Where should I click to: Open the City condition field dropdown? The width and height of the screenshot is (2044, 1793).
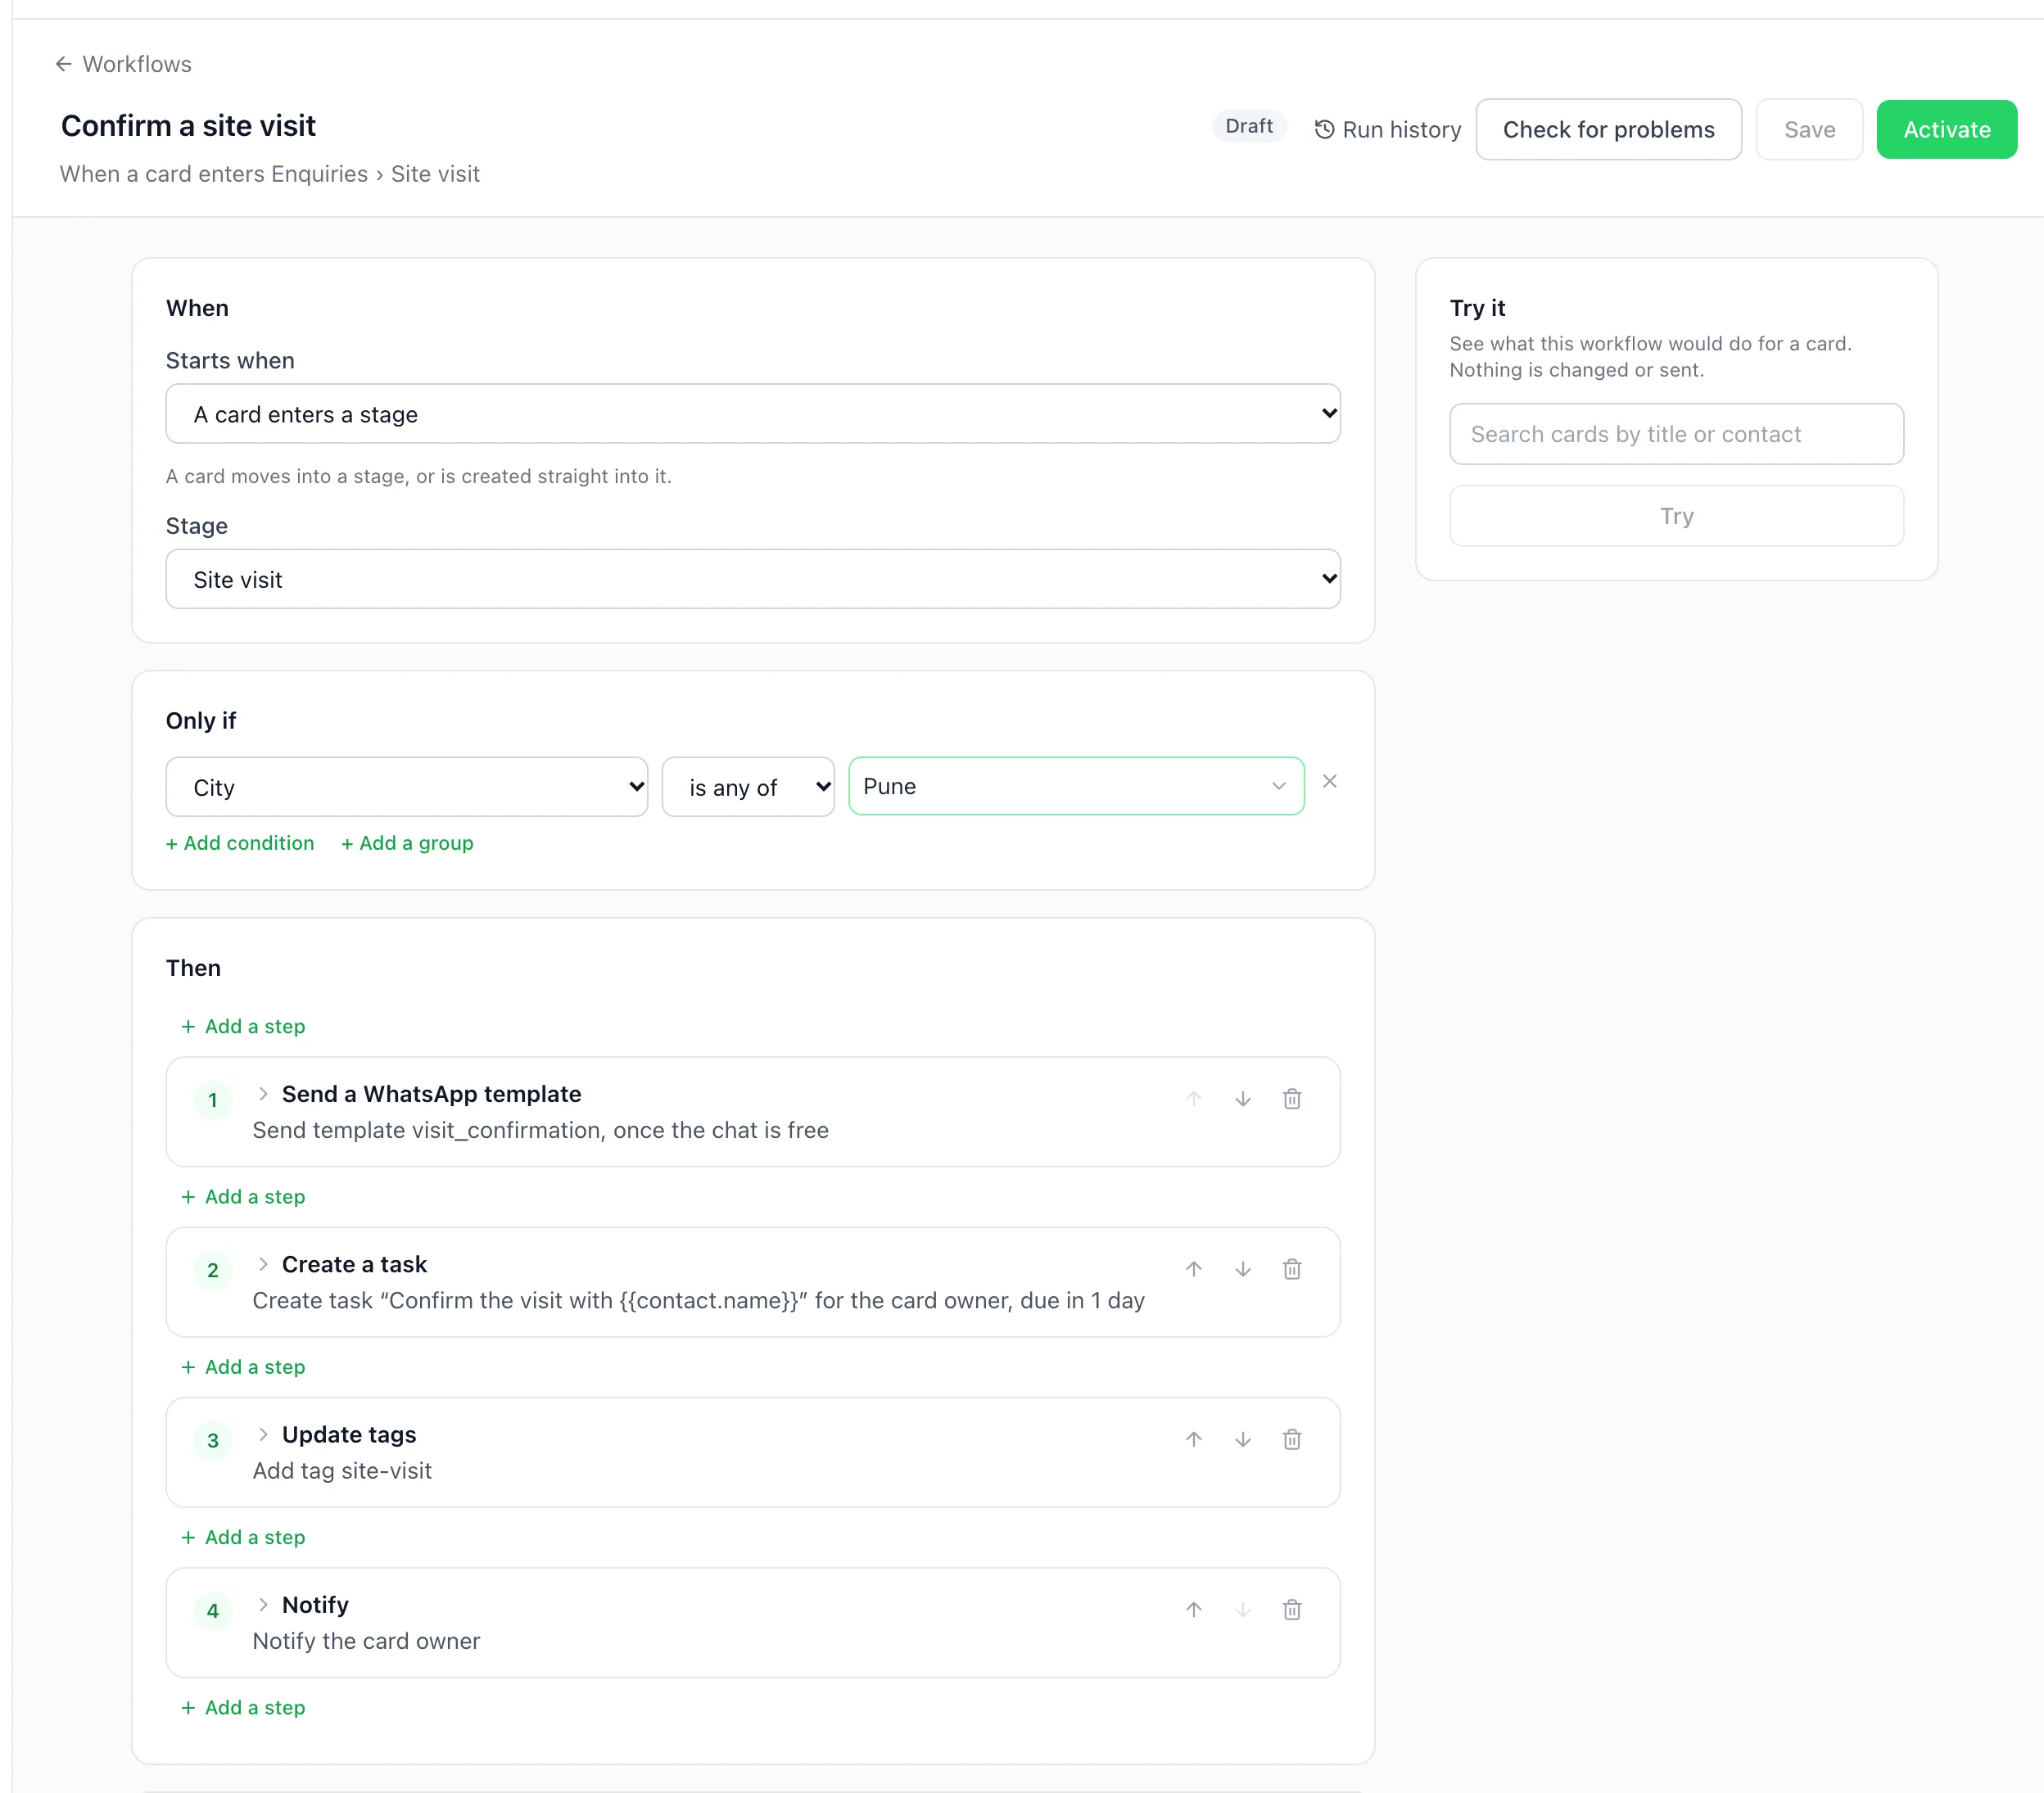tap(407, 787)
